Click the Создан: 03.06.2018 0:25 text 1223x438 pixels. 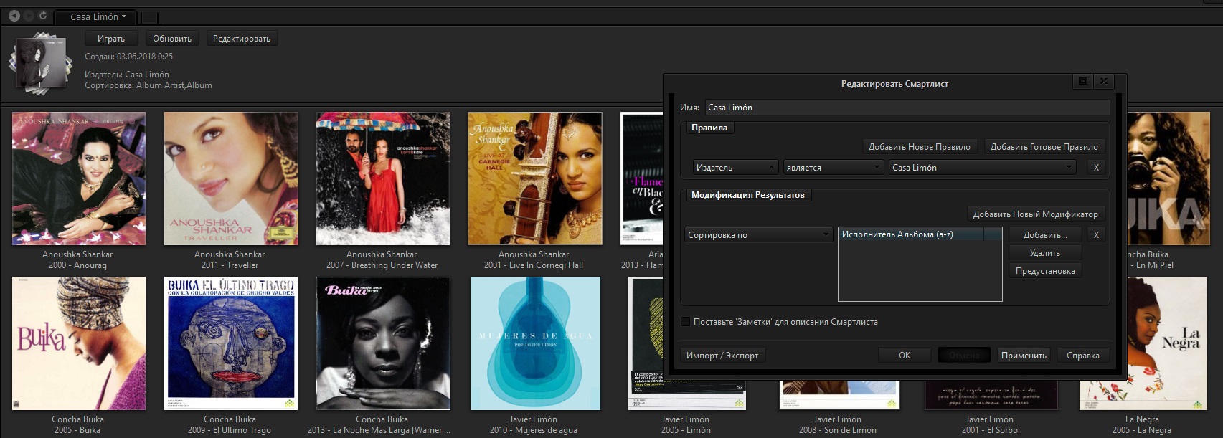click(x=129, y=57)
